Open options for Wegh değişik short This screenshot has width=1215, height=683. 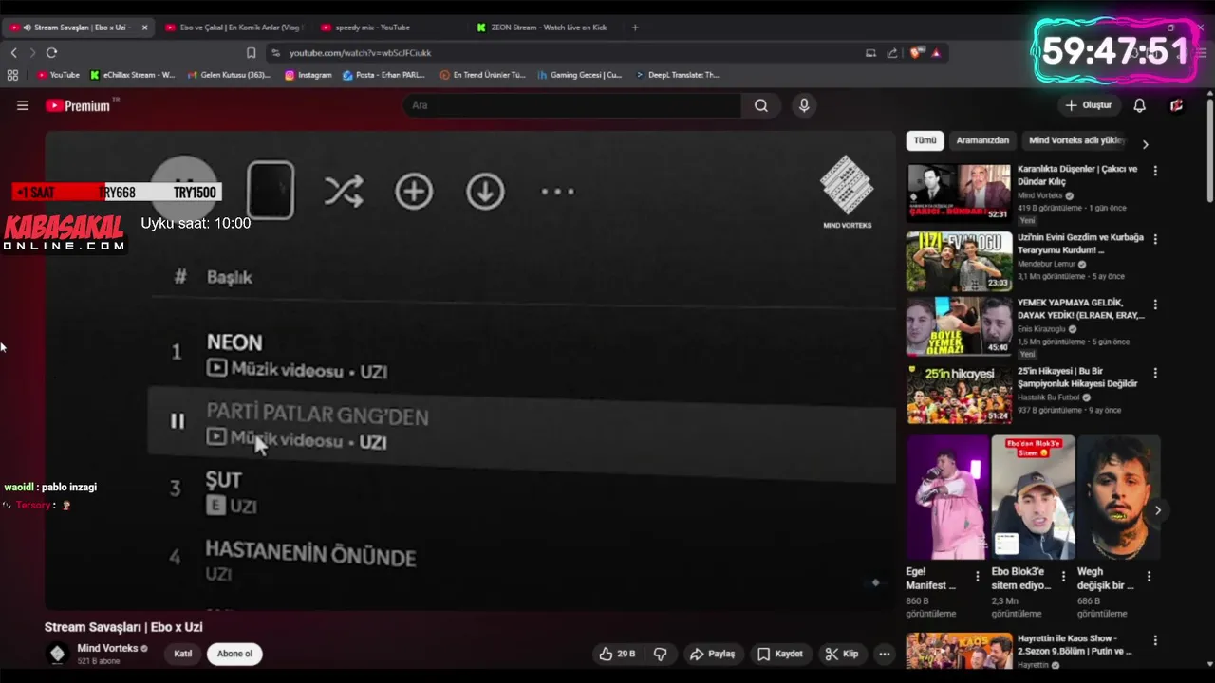[x=1149, y=576]
